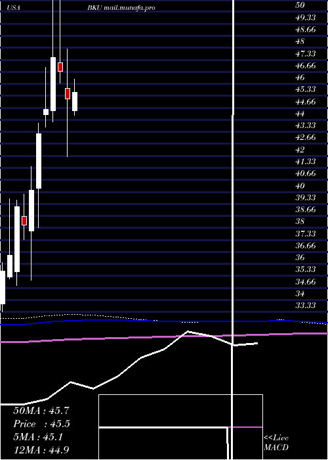Click the 42 price axis label
Viewport: 328px width, 460px height.
tap(300, 149)
